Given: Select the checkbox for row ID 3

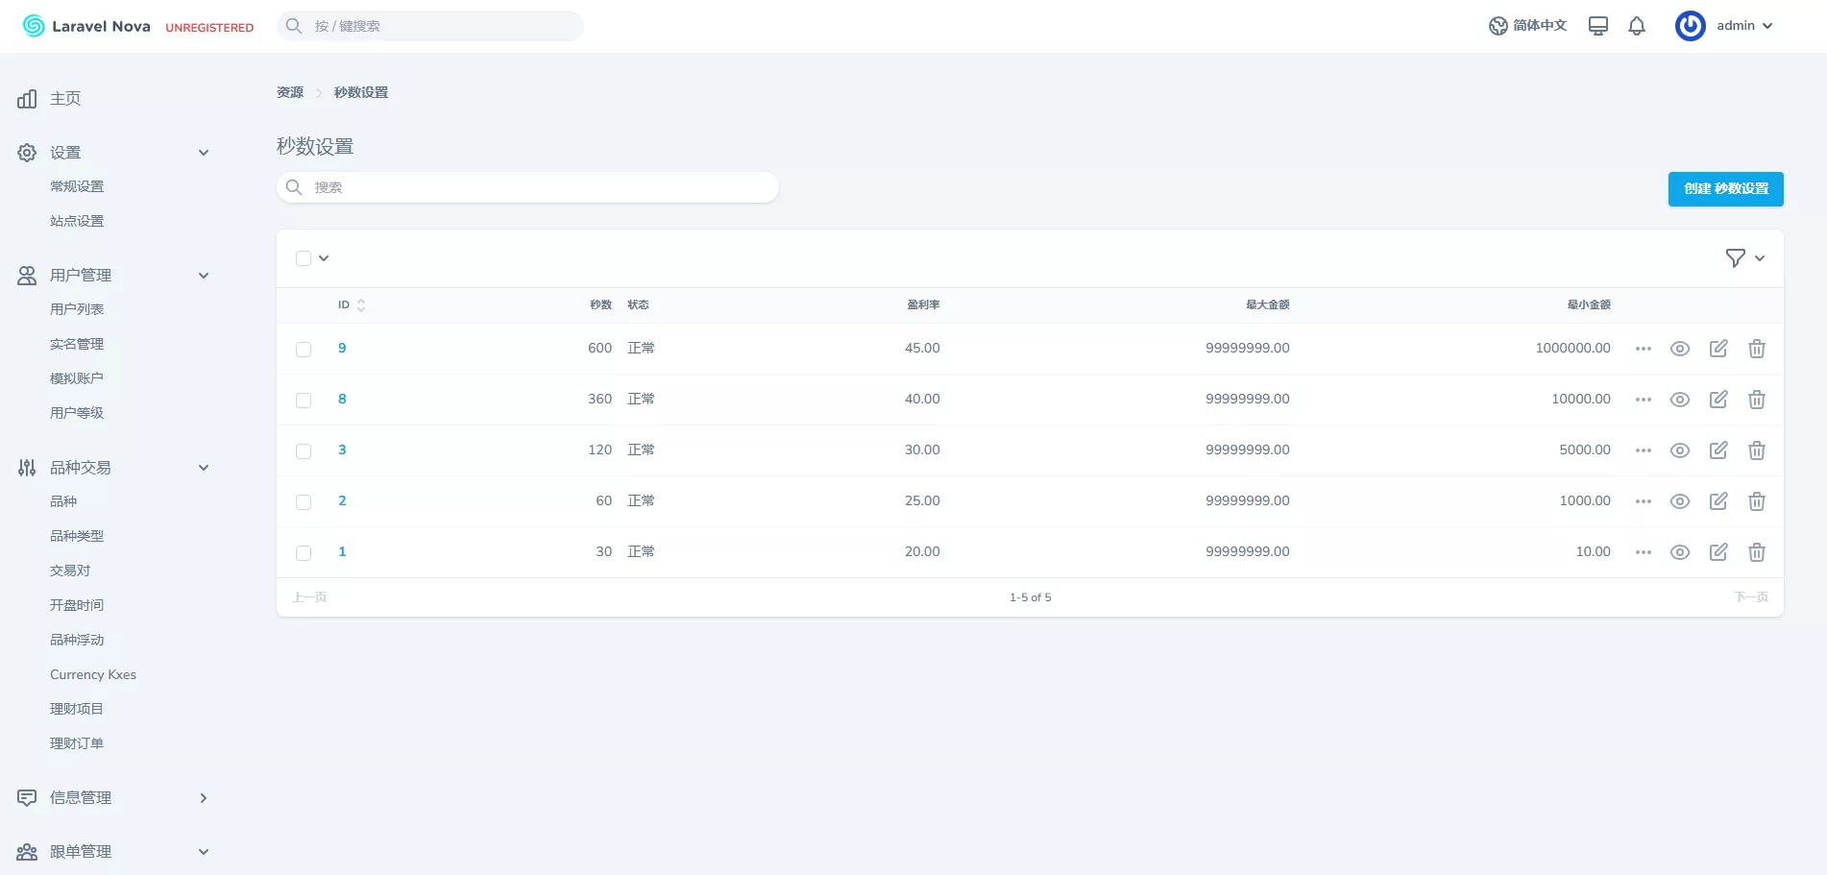Looking at the screenshot, I should tap(304, 451).
